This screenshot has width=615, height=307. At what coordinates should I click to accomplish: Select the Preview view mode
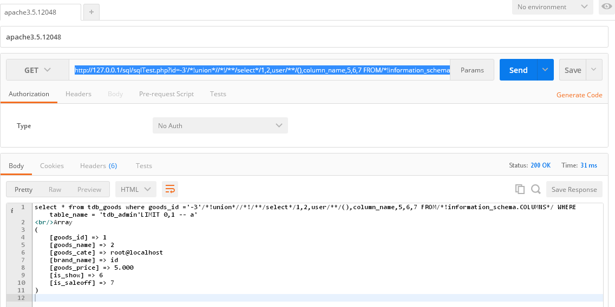coord(89,189)
